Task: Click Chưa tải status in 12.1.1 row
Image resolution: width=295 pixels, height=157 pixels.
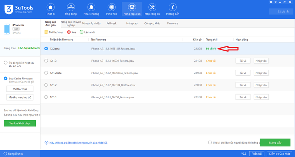Action: (211, 97)
